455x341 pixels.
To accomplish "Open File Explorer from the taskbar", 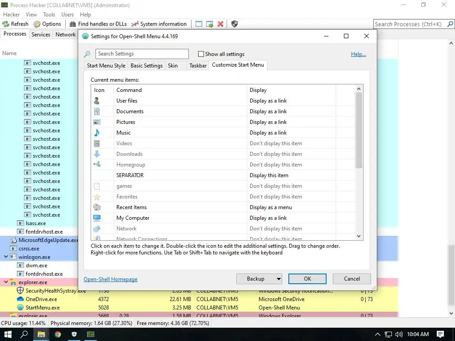I will [x=41, y=334].
